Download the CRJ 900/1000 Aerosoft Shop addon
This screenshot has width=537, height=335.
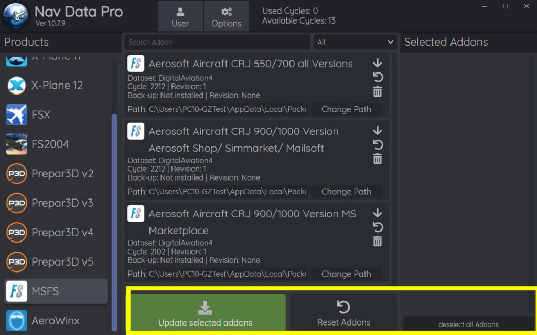click(378, 130)
